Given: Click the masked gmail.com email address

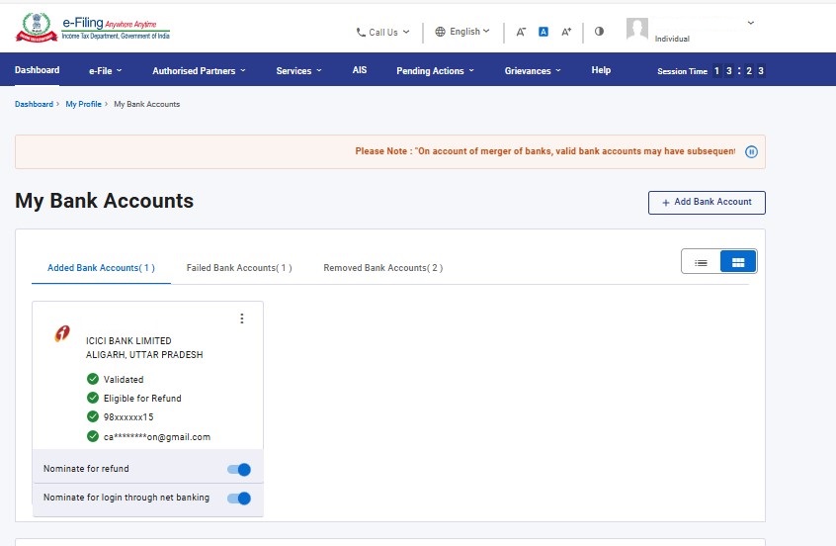Looking at the screenshot, I should click(x=157, y=436).
